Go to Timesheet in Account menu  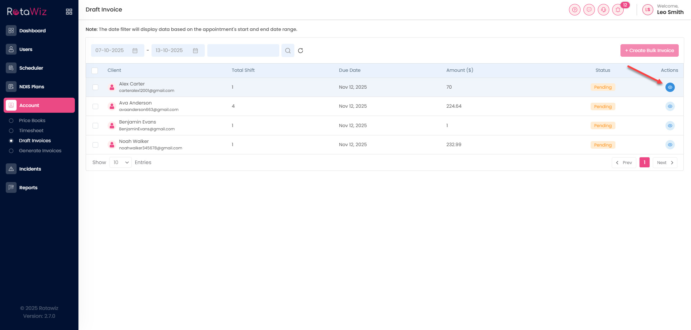[x=31, y=131]
